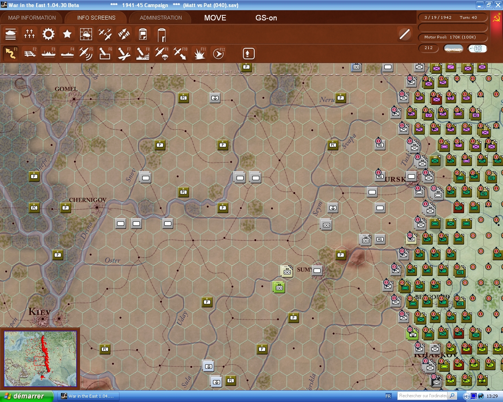Select the F3 naval transport mode
This screenshot has height=402, width=503.
click(x=48, y=53)
